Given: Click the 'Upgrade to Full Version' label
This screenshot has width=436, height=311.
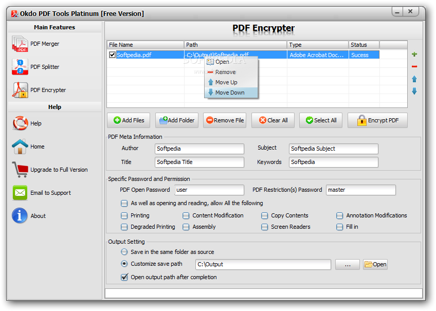Looking at the screenshot, I should (x=59, y=170).
